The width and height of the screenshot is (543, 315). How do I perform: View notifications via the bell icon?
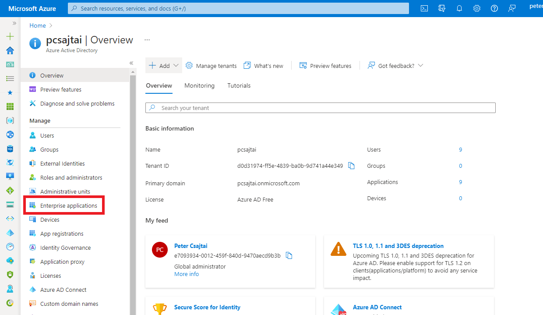click(x=459, y=8)
